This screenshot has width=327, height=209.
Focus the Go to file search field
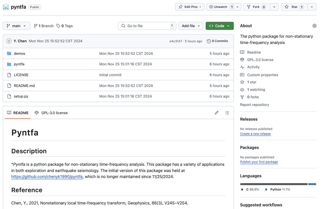(x=147, y=26)
